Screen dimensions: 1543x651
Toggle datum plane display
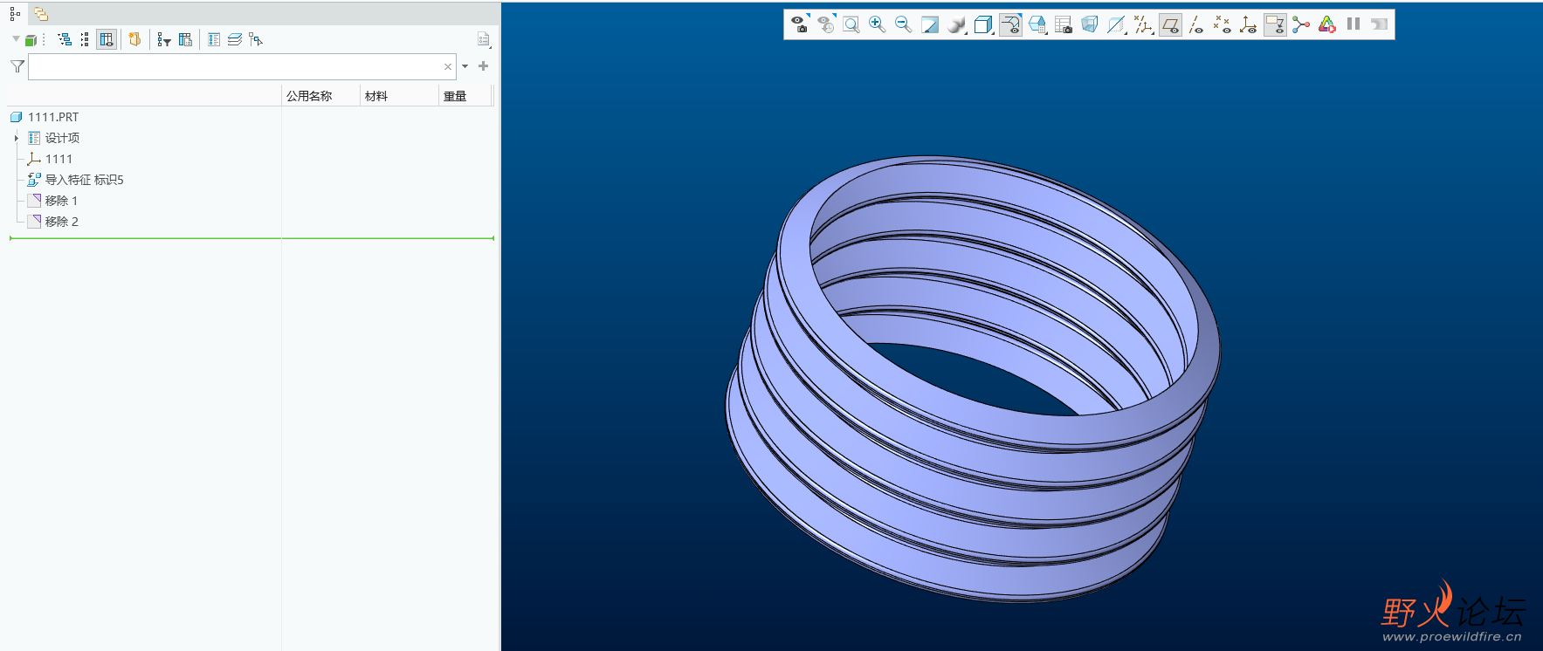point(1170,24)
